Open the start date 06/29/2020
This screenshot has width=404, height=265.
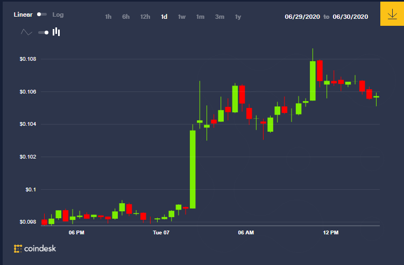click(302, 17)
